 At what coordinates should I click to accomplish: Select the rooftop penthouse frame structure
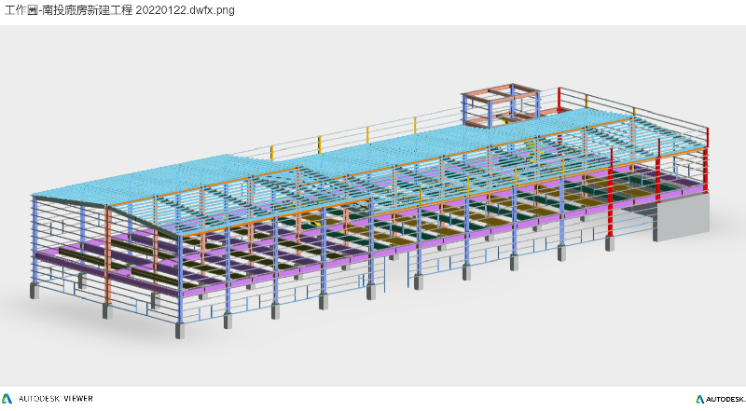pyautogui.click(x=501, y=104)
